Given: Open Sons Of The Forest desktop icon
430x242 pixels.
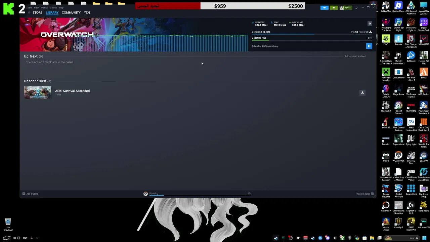Looking at the screenshot, I should pos(424,141).
